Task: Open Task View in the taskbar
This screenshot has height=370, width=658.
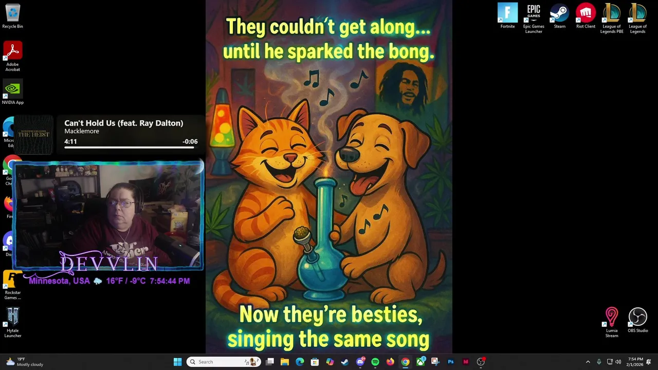Action: (270, 362)
